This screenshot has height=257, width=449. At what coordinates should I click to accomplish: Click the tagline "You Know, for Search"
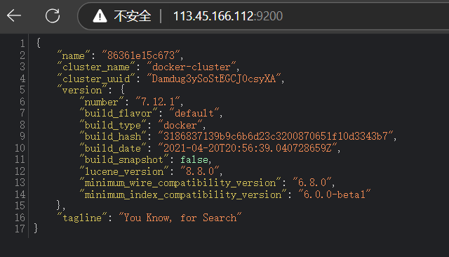tap(180, 218)
